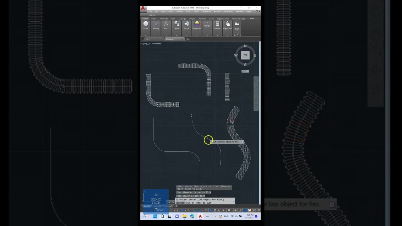Click the AutoCAD icon in the taskbar
This screenshot has width=402, height=226.
(200, 216)
